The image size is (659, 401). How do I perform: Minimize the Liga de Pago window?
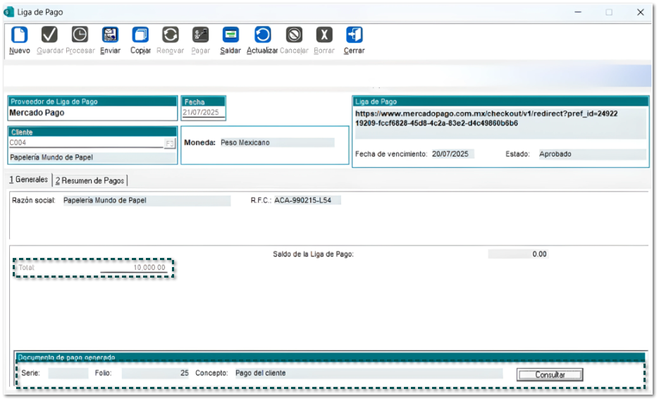point(578,12)
